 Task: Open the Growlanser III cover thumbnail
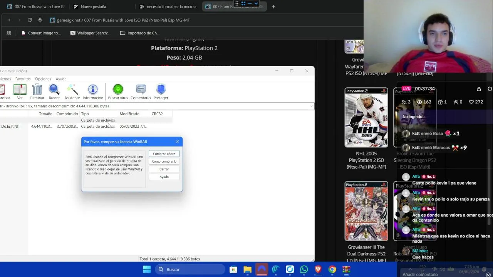tap(366, 211)
